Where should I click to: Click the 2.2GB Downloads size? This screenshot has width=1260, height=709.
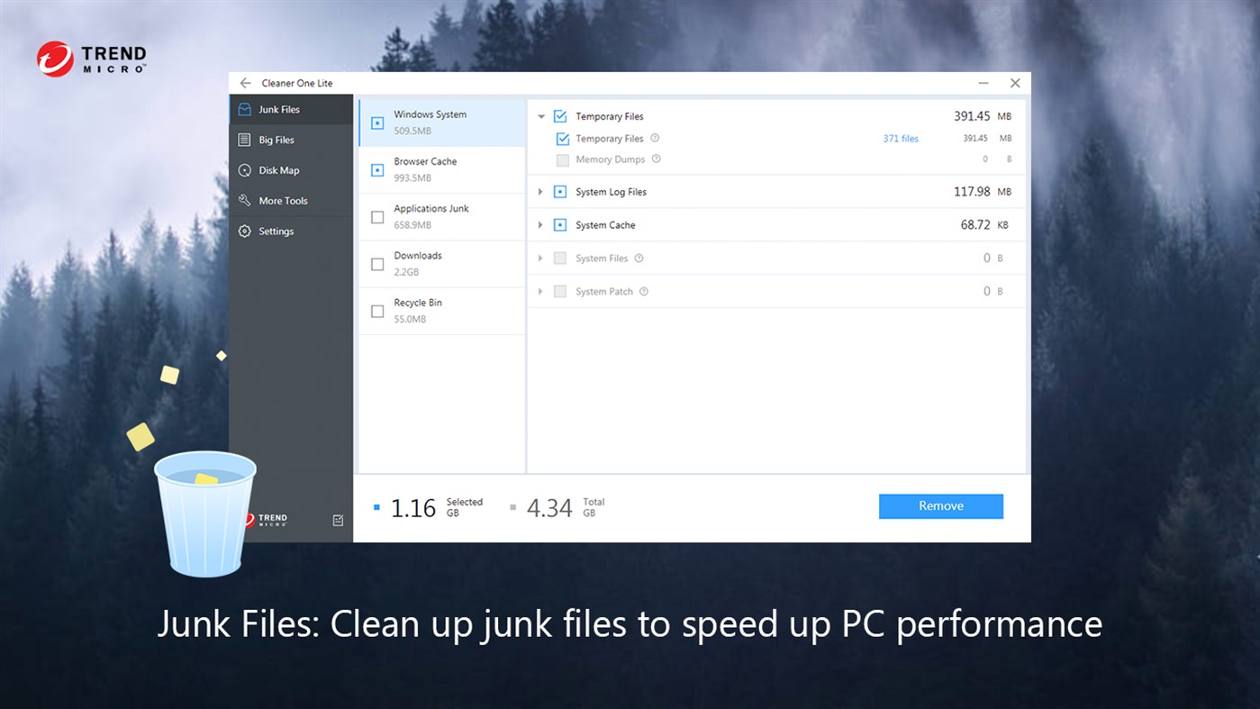[406, 272]
